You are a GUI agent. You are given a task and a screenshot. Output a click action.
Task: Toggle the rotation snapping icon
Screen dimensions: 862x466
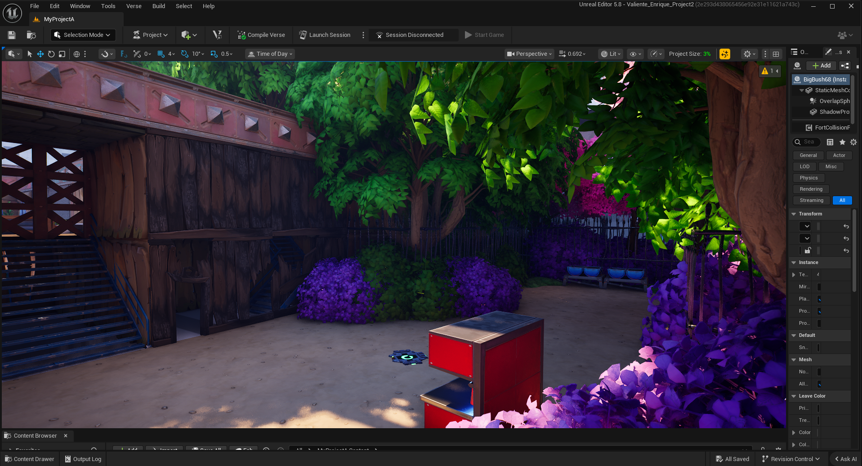(184, 54)
